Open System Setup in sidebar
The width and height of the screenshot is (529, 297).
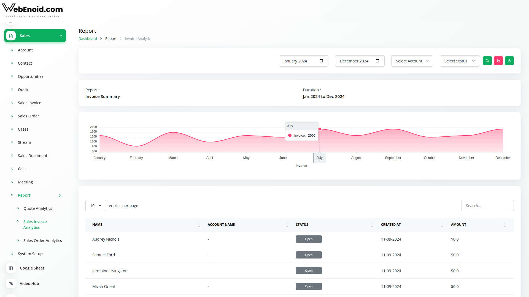pyautogui.click(x=30, y=254)
